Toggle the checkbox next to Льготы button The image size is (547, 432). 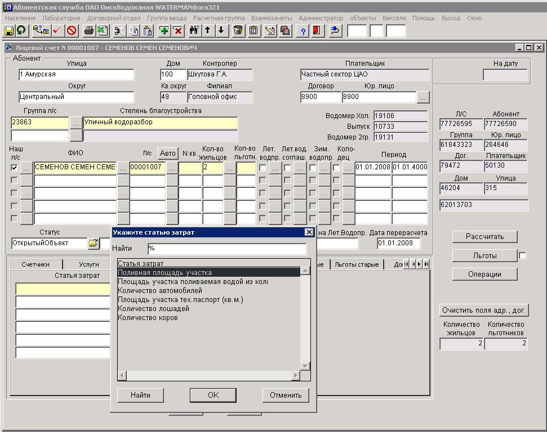522,256
